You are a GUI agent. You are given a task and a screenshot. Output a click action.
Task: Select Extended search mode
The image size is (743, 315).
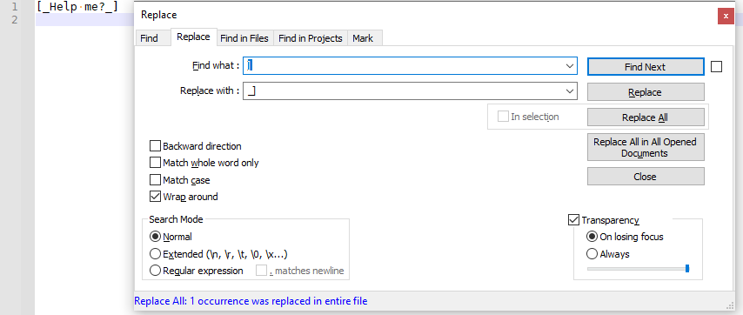[155, 254]
